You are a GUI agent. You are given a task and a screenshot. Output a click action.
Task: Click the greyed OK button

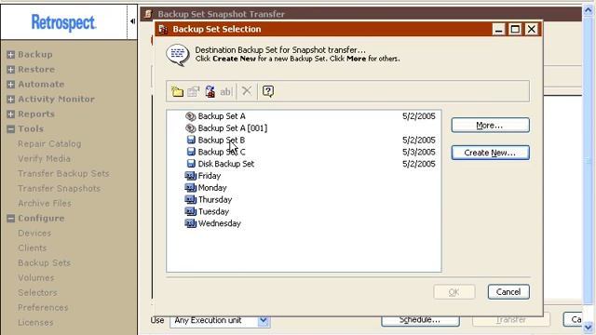pyautogui.click(x=454, y=291)
